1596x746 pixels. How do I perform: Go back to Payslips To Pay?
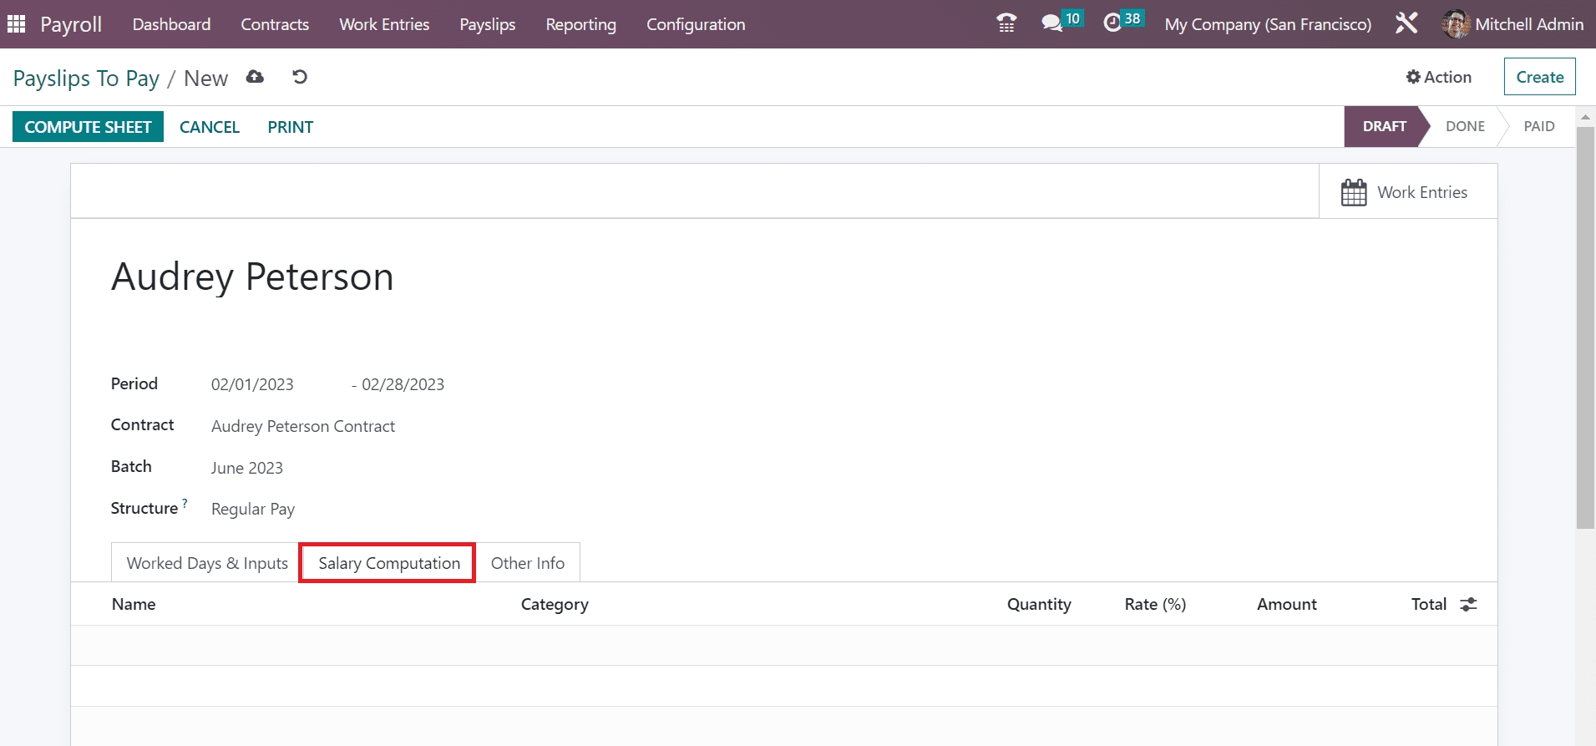86,79
